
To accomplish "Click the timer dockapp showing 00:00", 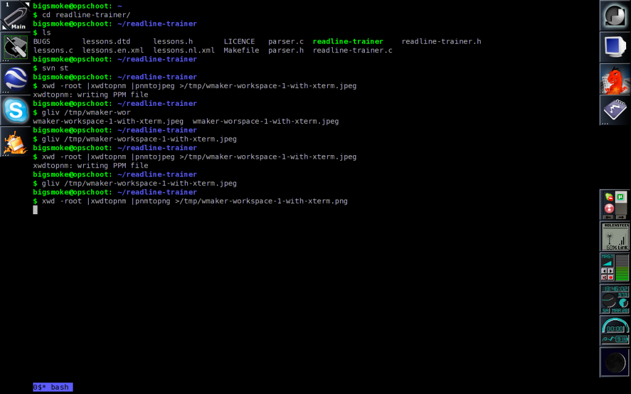I will coord(614,331).
